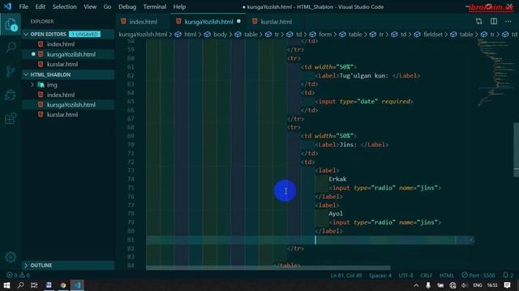Open the More Actions ellipsis menu
Viewport: 519px width, 291px height.
[508, 22]
